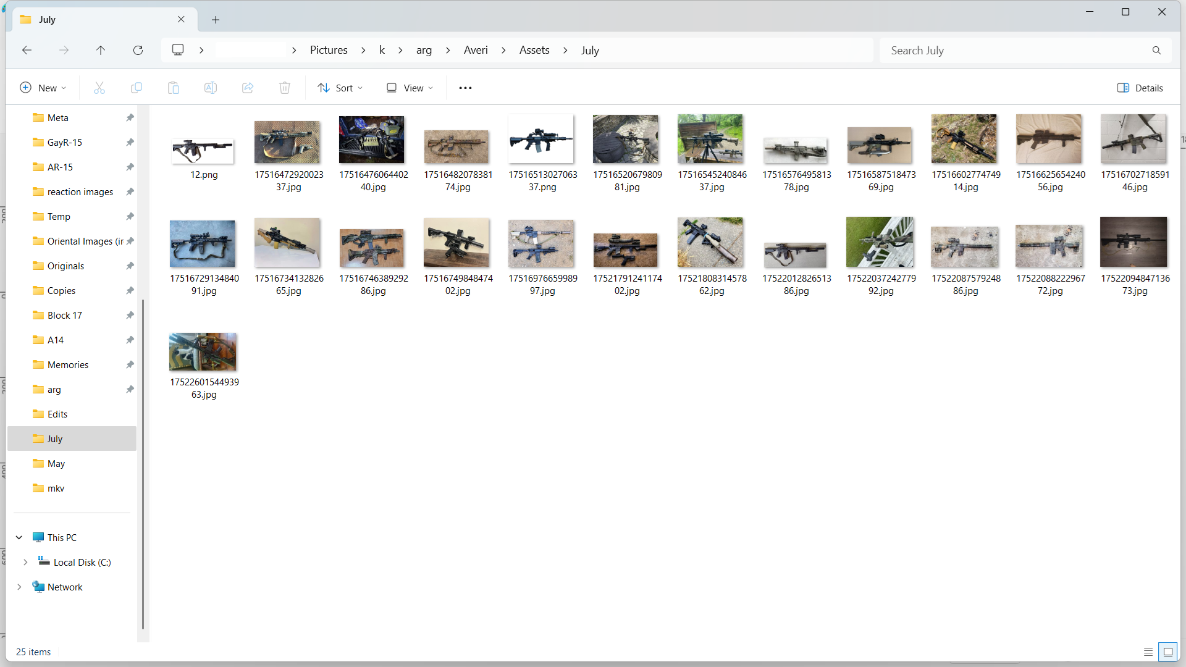The image size is (1186, 667).
Task: Click the Rename icon in toolbar
Action: point(211,88)
